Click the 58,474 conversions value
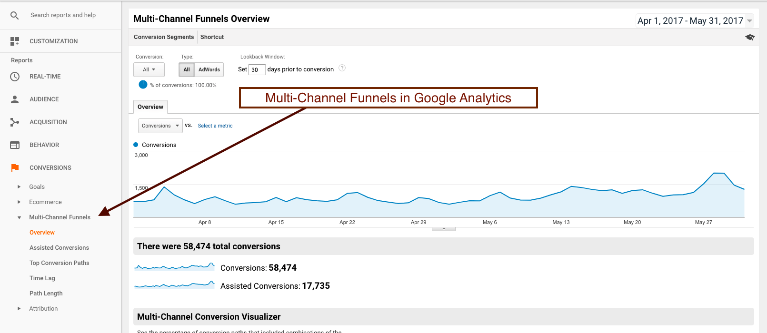 click(x=282, y=268)
